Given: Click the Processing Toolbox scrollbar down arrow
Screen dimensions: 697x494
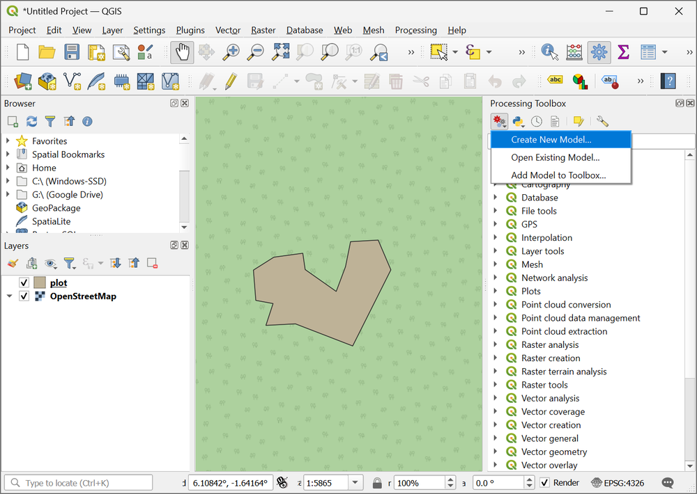Looking at the screenshot, I should [x=689, y=466].
